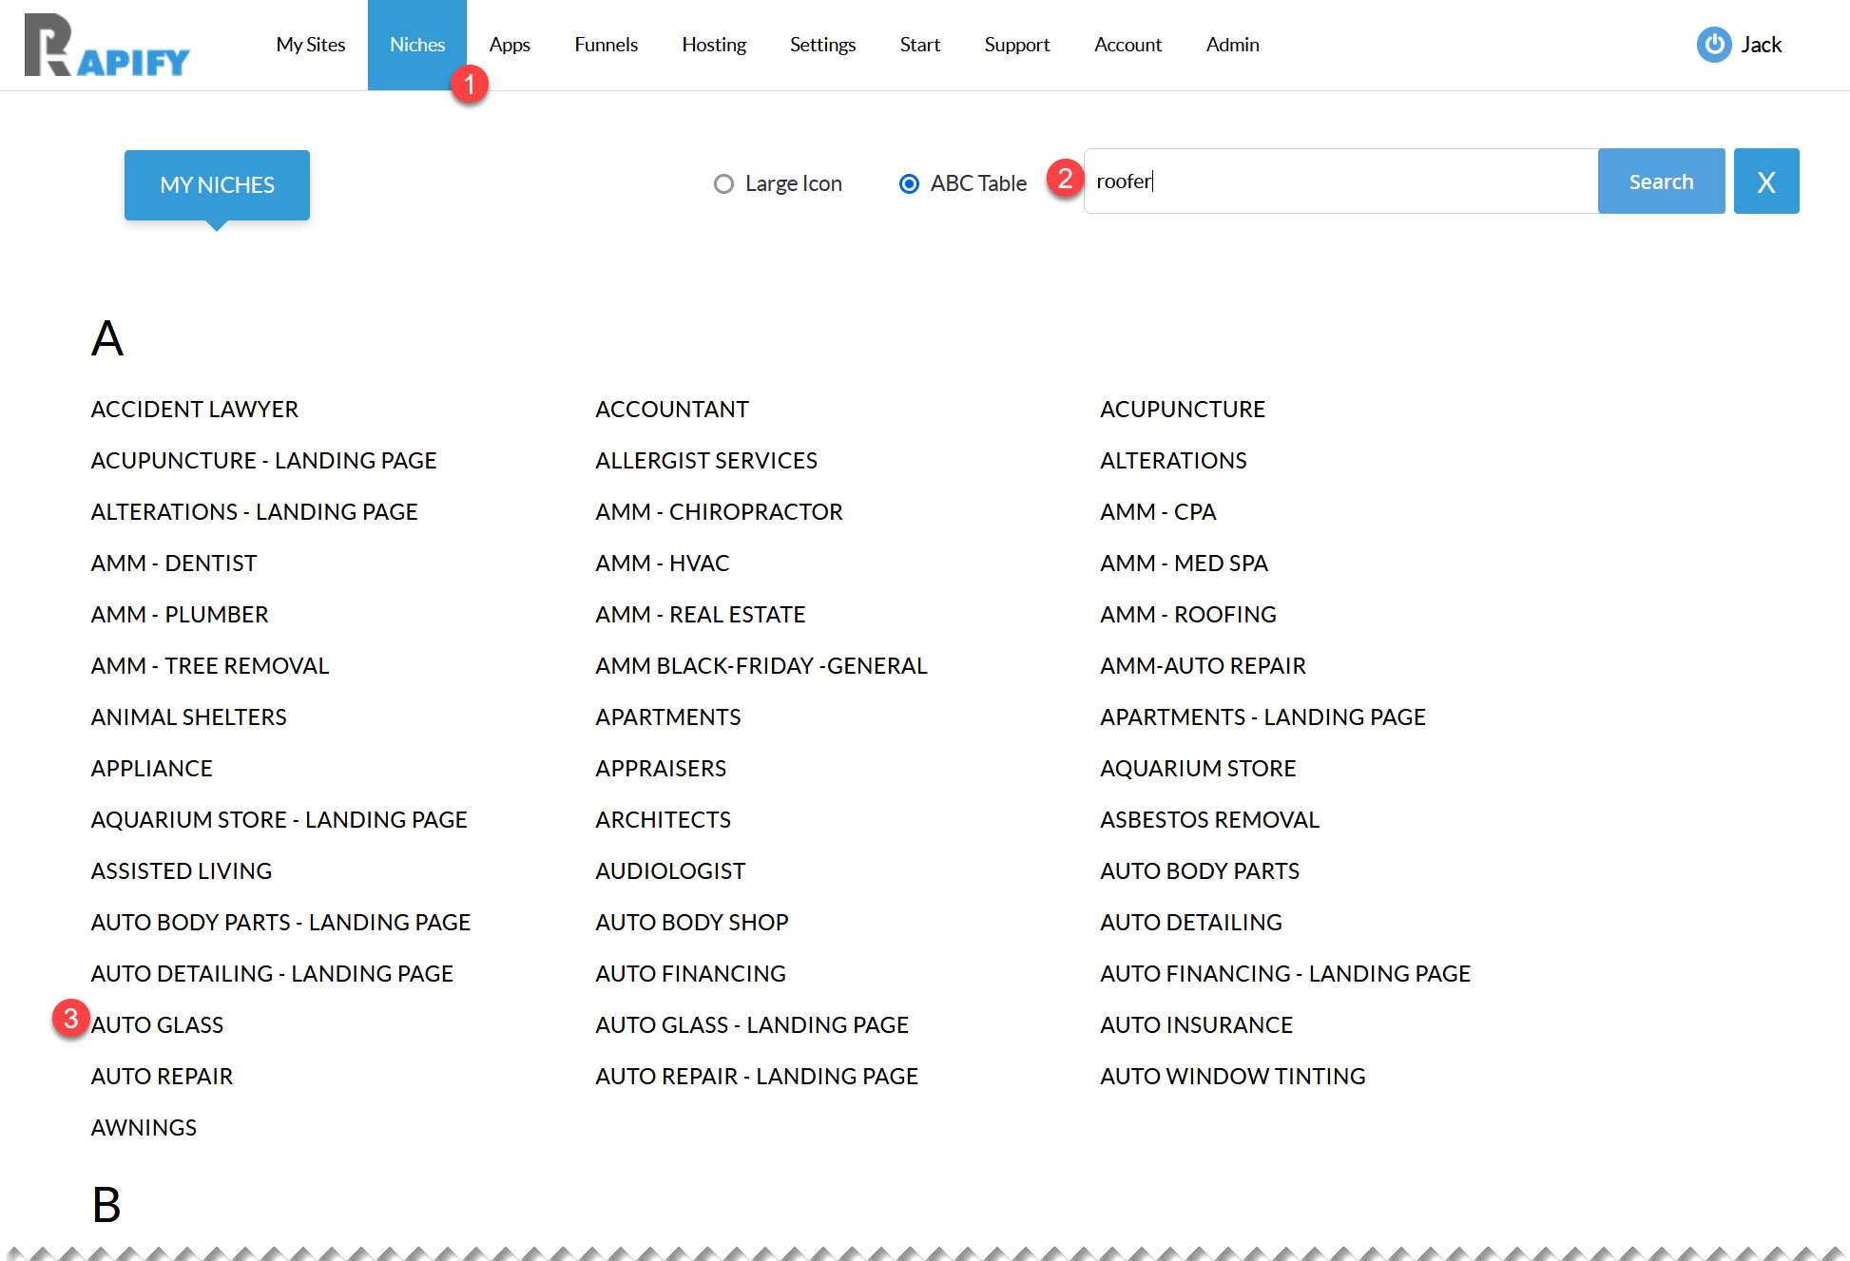This screenshot has width=1850, height=1261.
Task: Open the ACCOUNTANT niche link
Action: coord(671,410)
